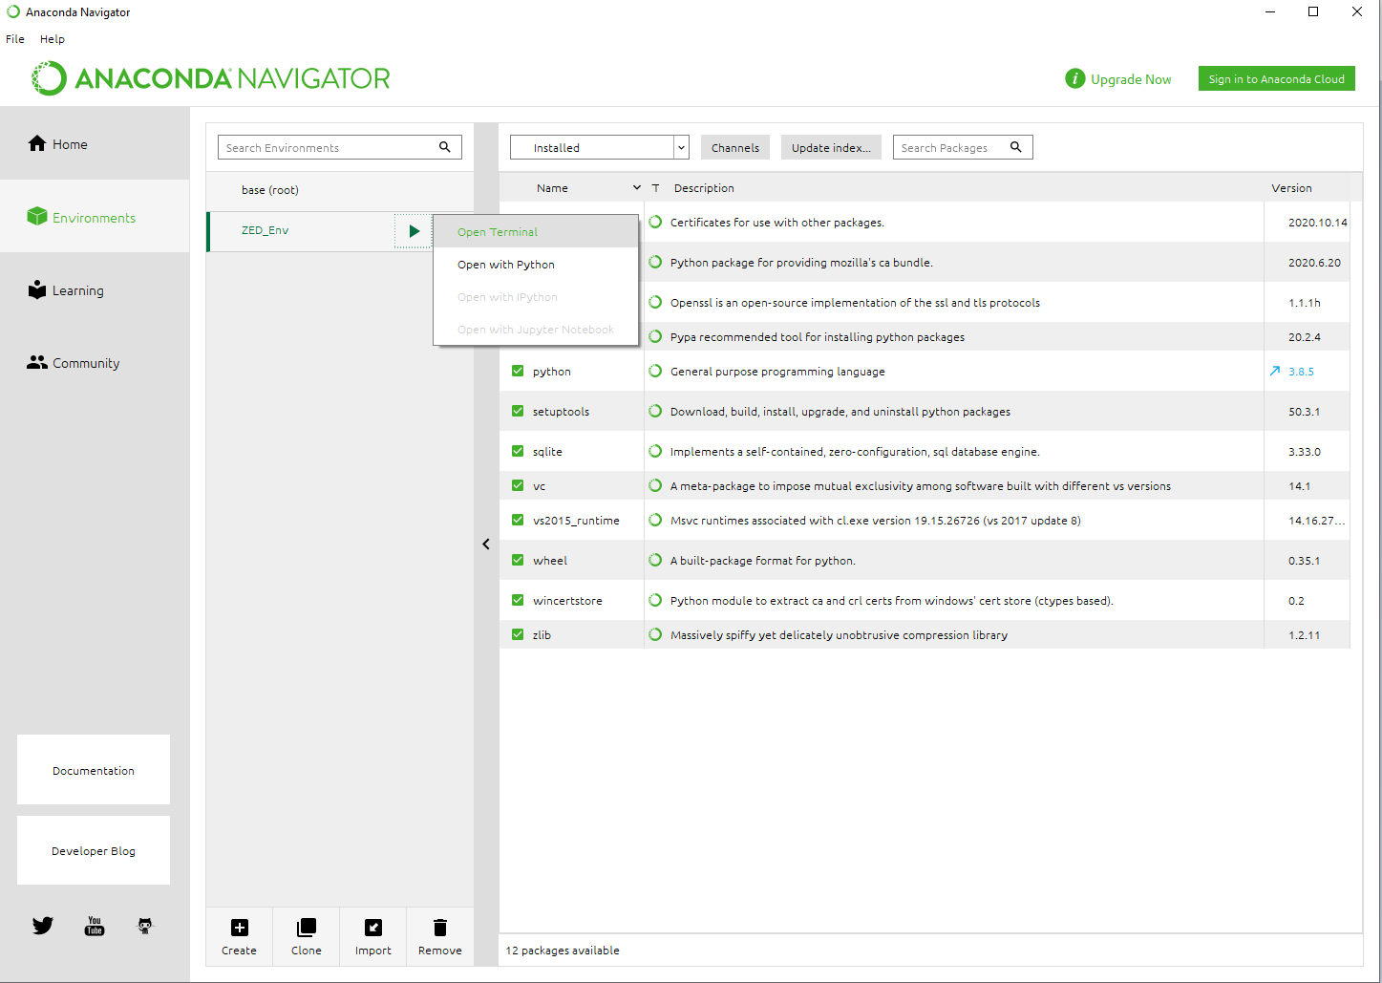Click the Remove environment trash icon

pyautogui.click(x=440, y=928)
